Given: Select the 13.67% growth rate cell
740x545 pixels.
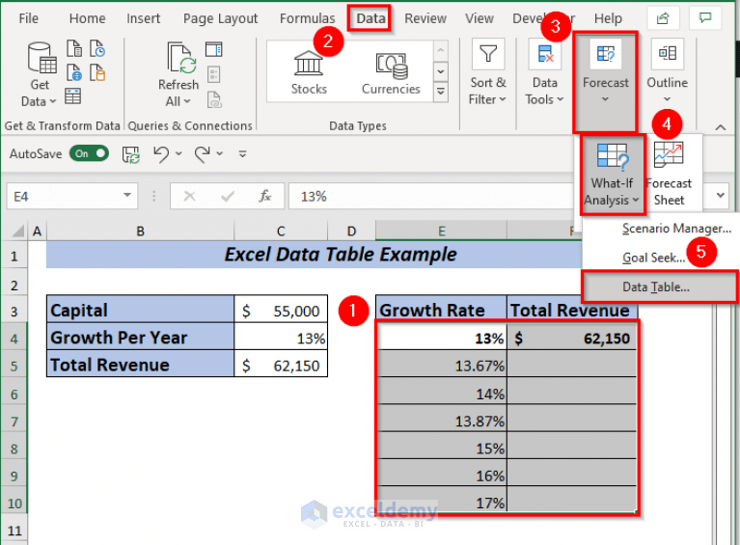Looking at the screenshot, I should pos(442,366).
